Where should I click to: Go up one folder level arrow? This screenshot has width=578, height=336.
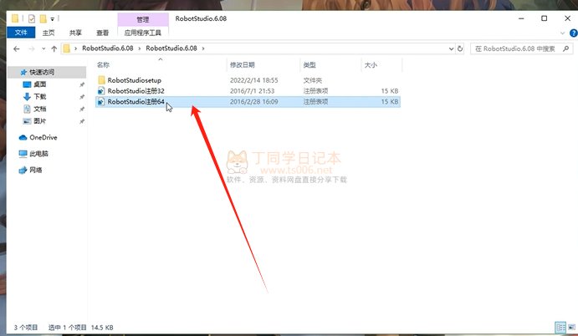click(x=54, y=48)
